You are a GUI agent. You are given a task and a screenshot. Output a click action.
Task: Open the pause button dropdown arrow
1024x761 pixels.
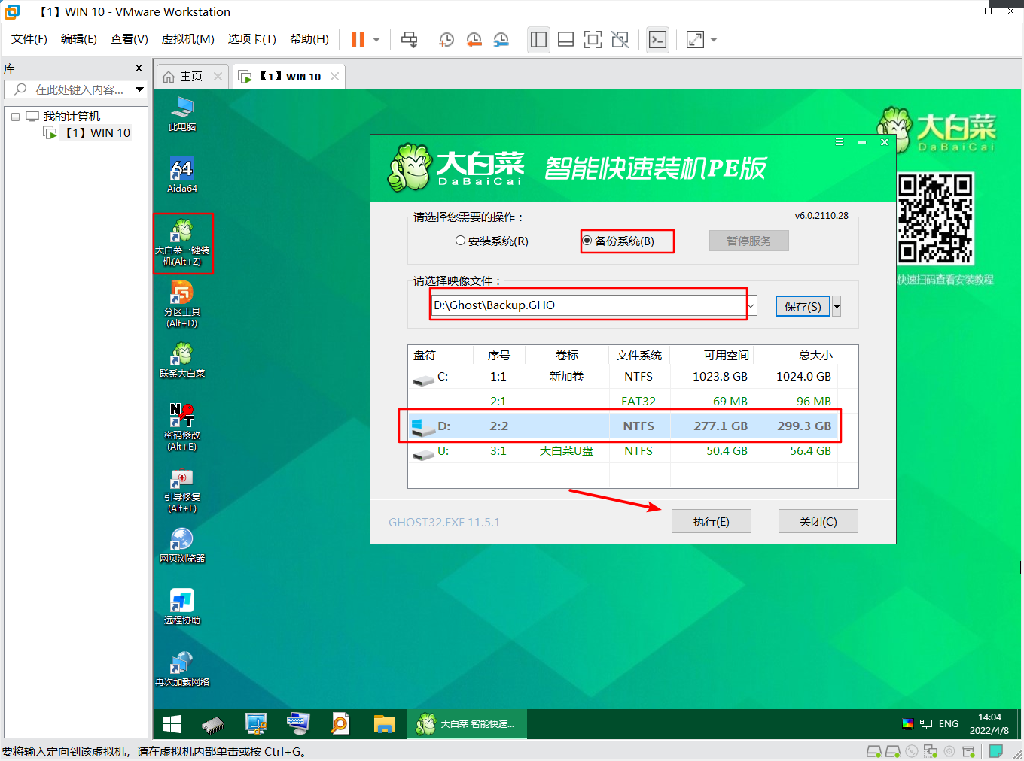pos(376,39)
